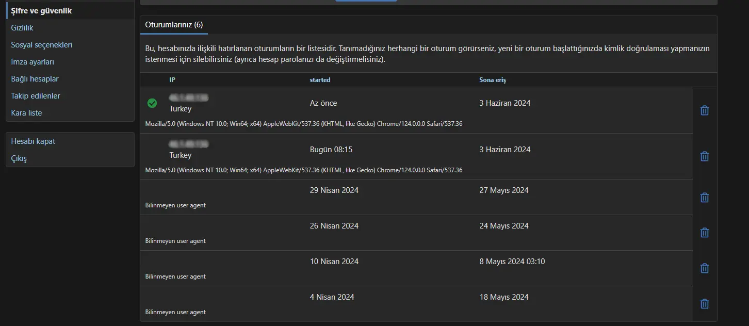
Task: Click 'Bilinmeyen user agent' under 4 Nisan session
Action: (x=175, y=312)
